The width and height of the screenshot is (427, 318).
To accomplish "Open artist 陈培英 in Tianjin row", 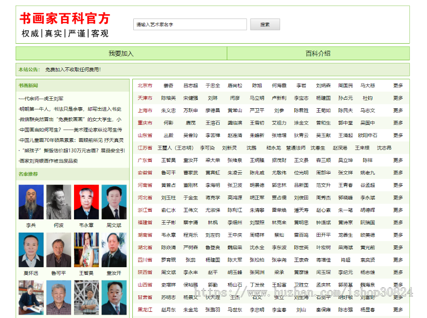I will 168,98.
